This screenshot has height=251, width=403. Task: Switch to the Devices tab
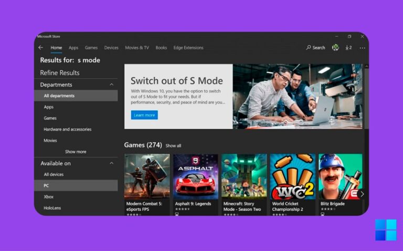pyautogui.click(x=111, y=48)
